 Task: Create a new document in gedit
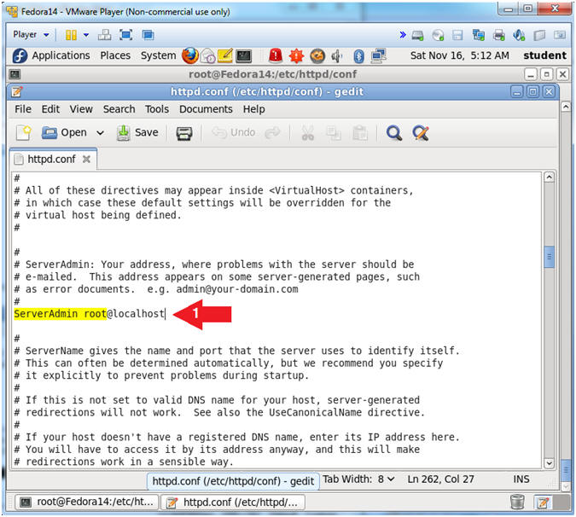24,132
